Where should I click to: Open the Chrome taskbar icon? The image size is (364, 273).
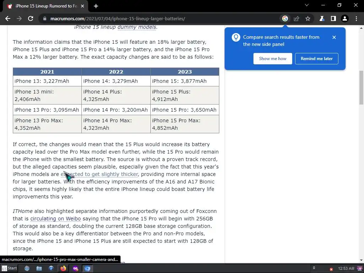coord(87,269)
